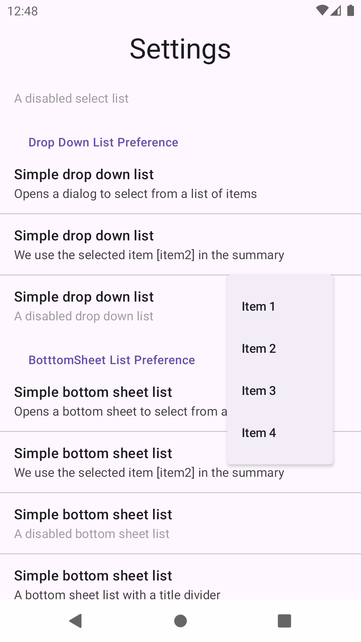Tap the disabled drop down list entry
The height and width of the screenshot is (642, 361).
114,306
